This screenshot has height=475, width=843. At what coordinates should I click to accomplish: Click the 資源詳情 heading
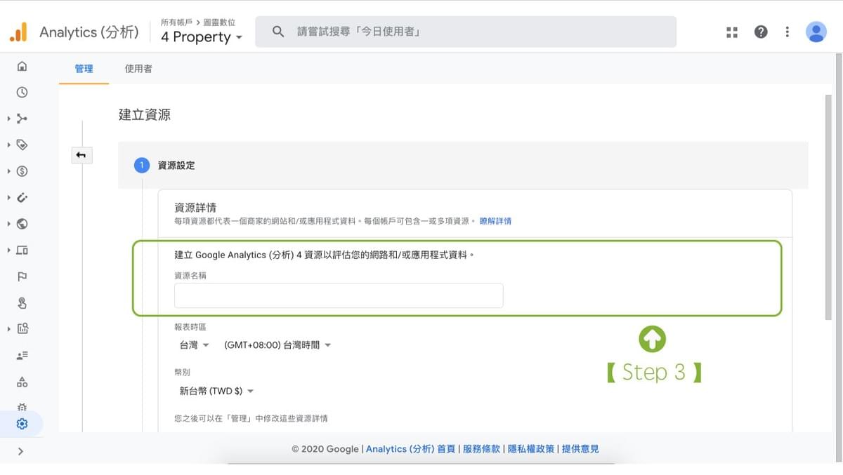tap(195, 208)
